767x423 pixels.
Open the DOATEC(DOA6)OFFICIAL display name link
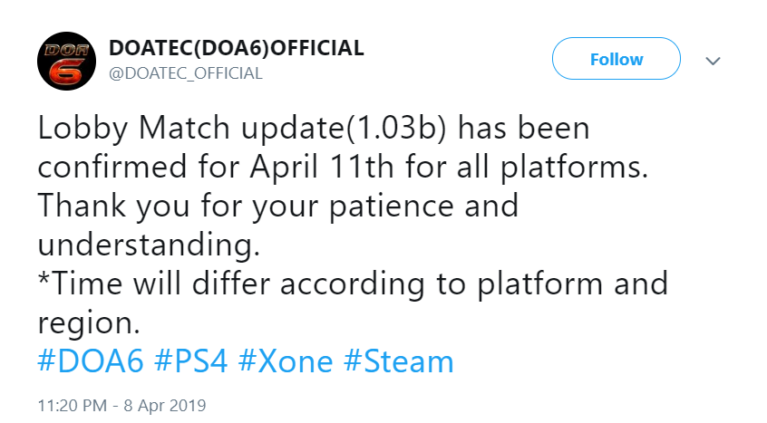click(236, 48)
